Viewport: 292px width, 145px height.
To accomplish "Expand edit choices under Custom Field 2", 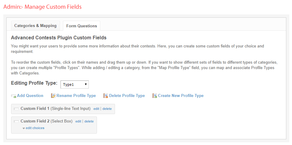I will (35, 128).
